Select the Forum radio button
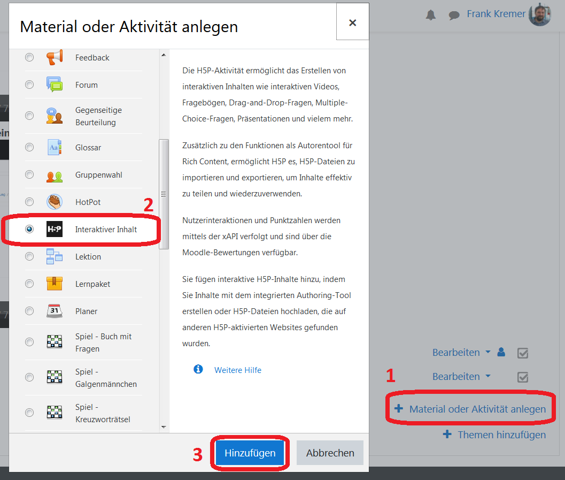The image size is (565, 480). (x=29, y=85)
